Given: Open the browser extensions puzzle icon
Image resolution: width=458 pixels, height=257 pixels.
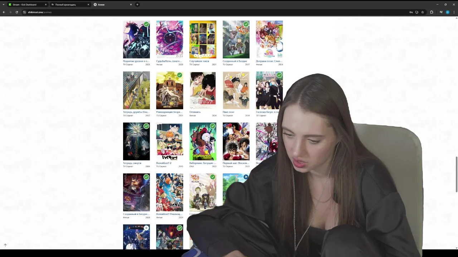Looking at the screenshot, I should click(432, 12).
